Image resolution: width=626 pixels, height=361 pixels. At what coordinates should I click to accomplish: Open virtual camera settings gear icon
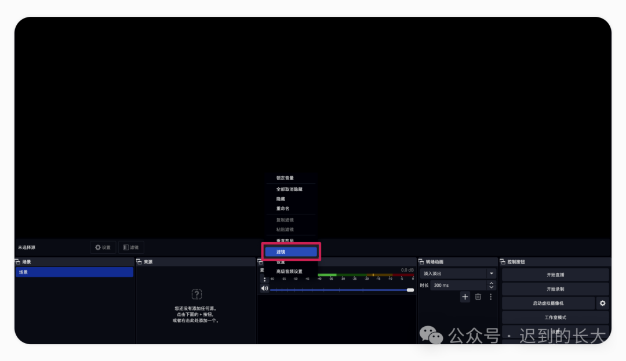click(603, 303)
